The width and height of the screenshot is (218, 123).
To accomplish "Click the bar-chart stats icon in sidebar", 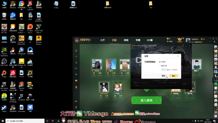I will click(76, 63).
